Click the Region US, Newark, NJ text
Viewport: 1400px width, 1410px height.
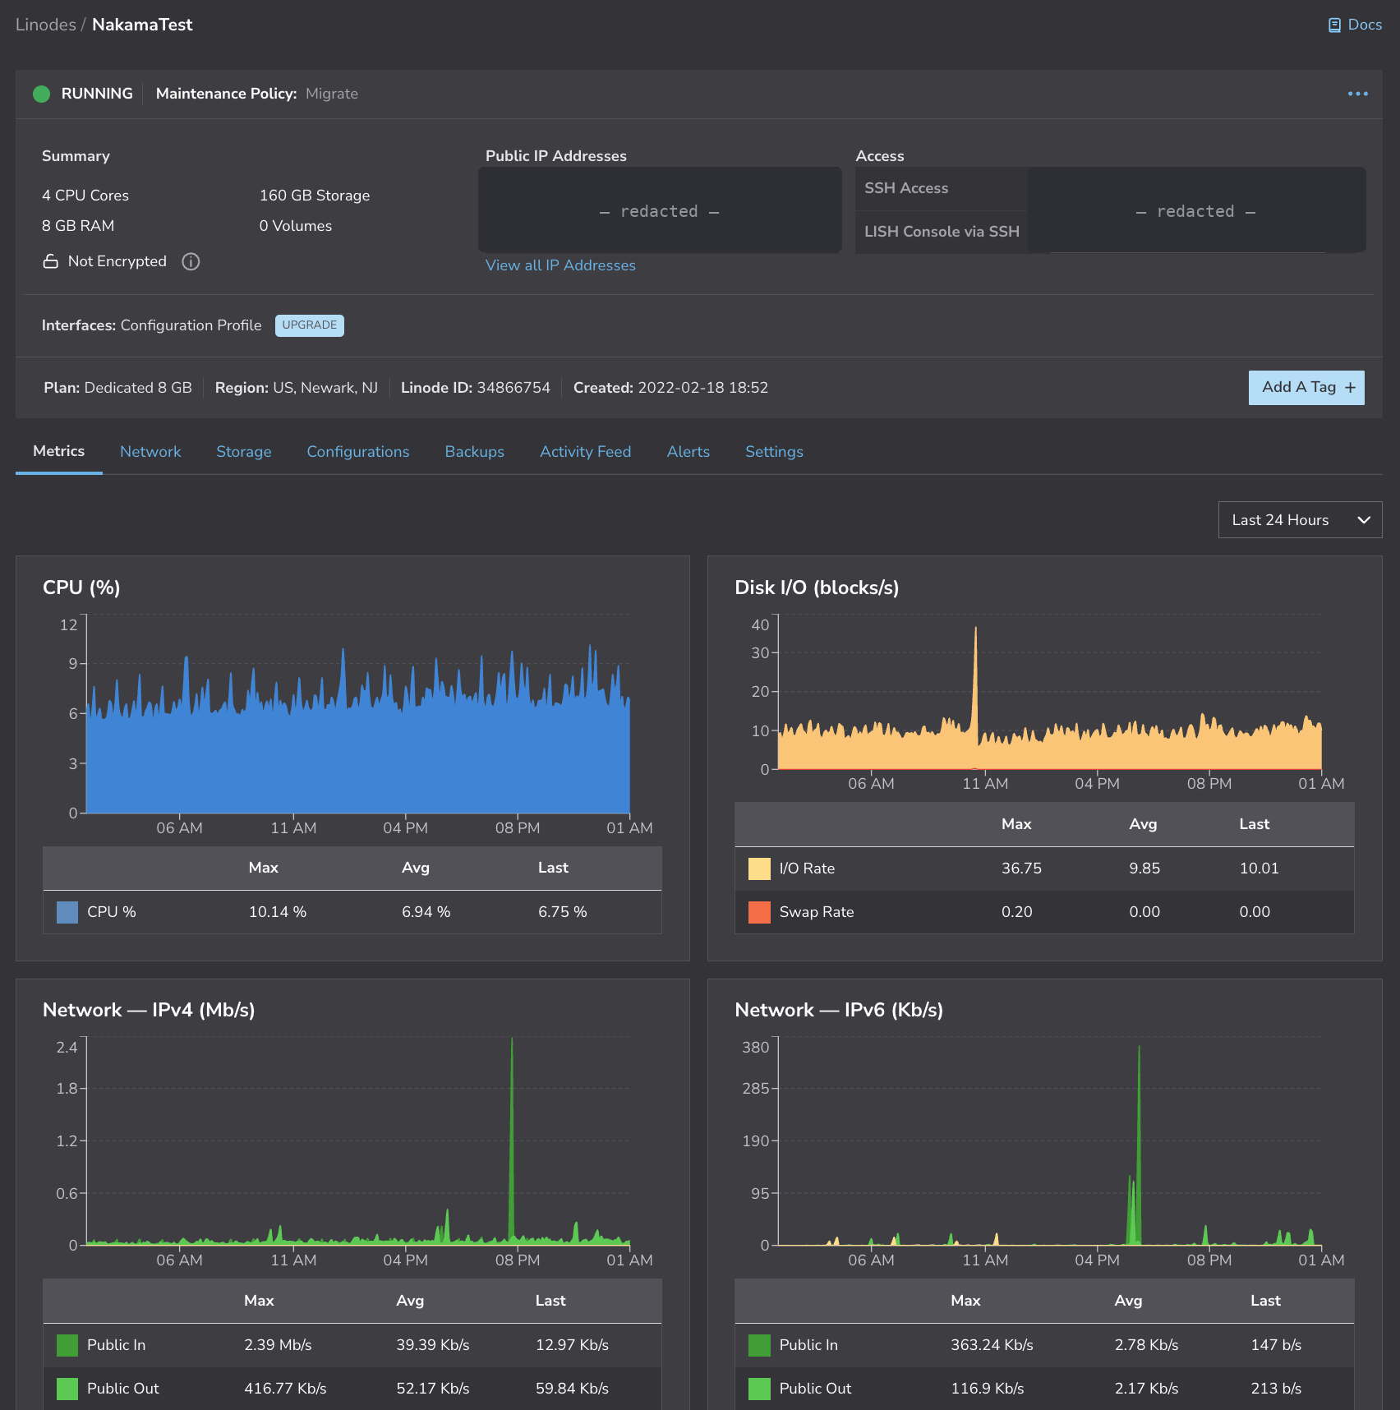tap(297, 388)
